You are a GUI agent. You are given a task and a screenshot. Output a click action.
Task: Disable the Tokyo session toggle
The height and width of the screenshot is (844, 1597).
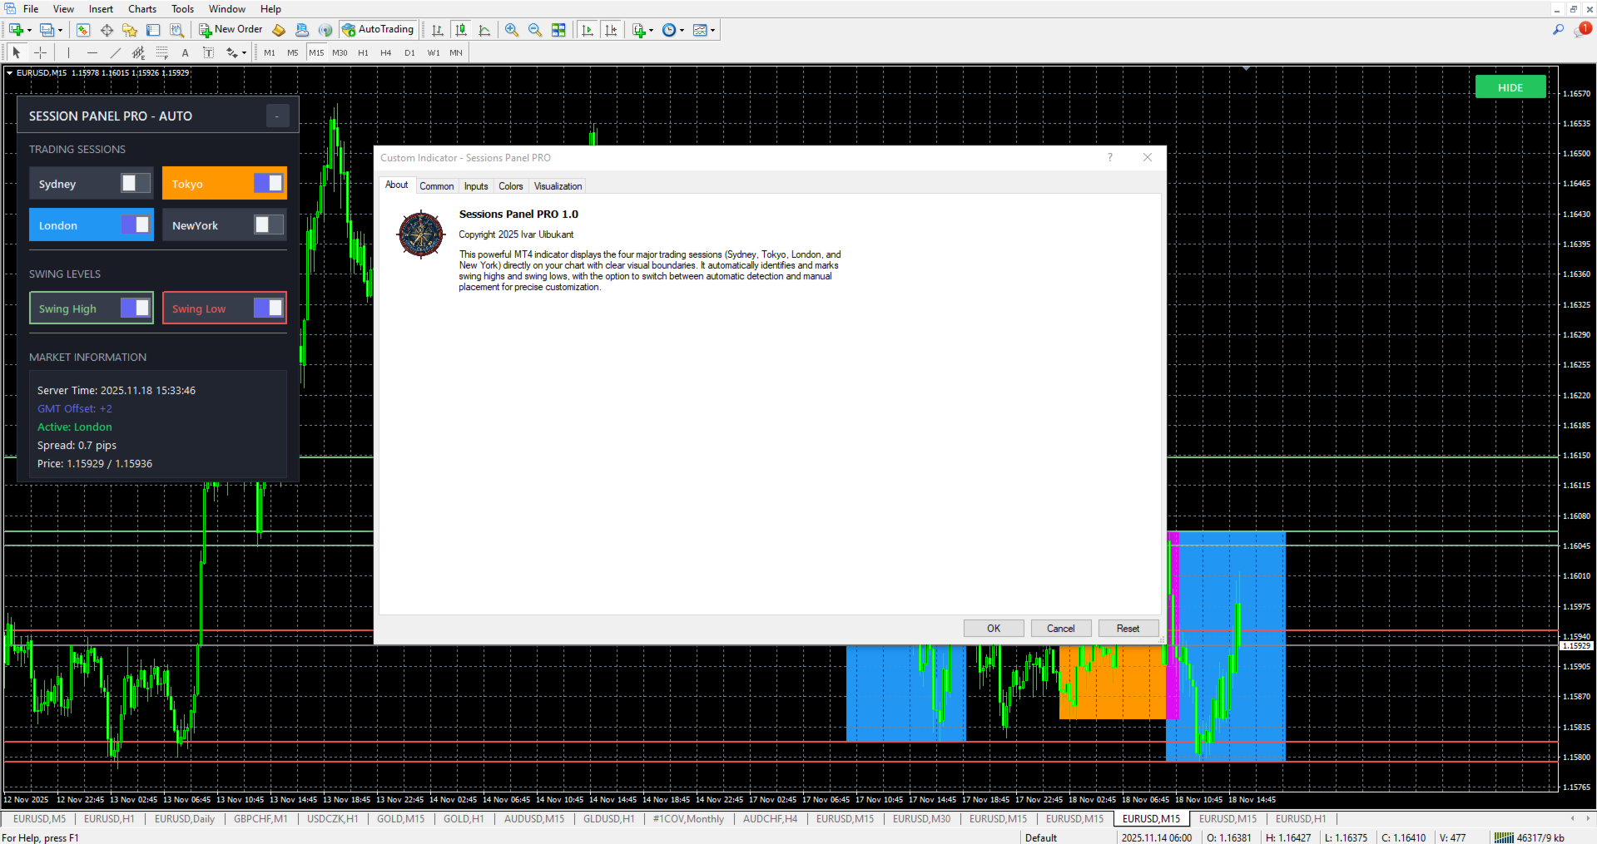coord(268,183)
